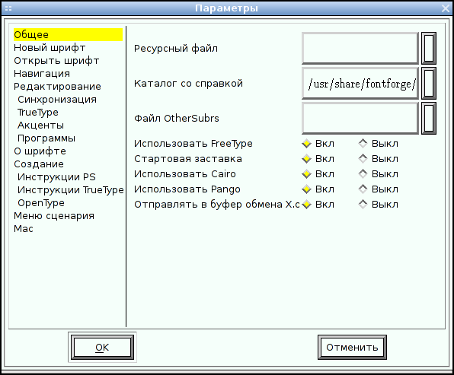Screen dimensions: 454x375
Task: Open the Синхронизация subcategory
Action: click(57, 100)
